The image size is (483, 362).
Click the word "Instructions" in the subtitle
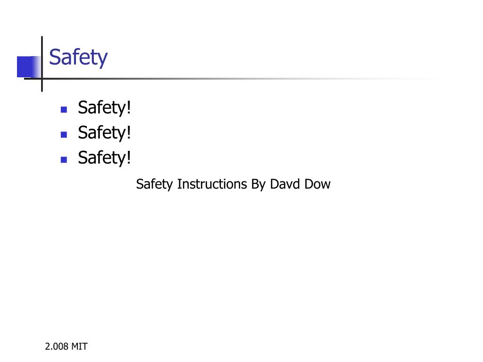(x=212, y=184)
